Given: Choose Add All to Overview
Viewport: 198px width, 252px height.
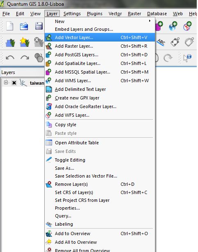Looking at the screenshot, I should coord(100,242).
